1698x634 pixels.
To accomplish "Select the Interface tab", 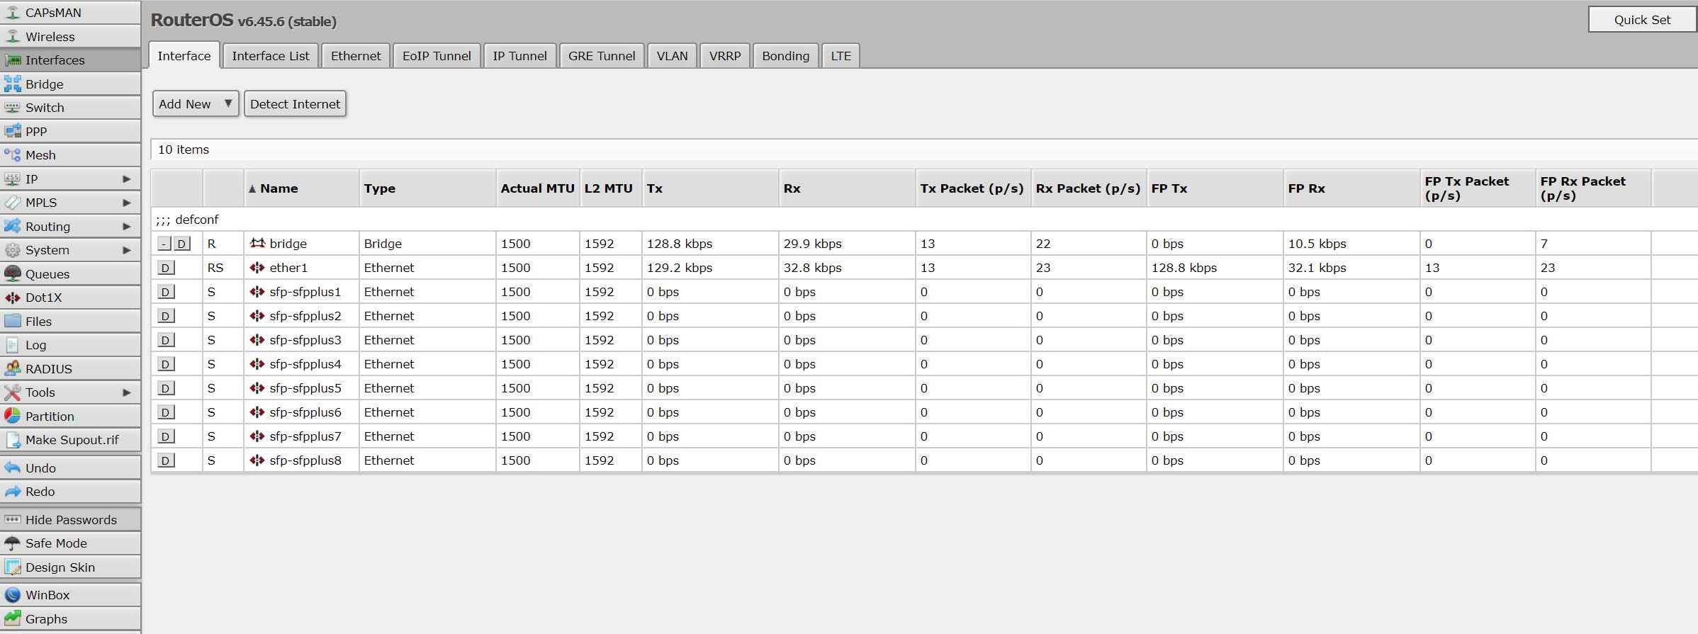I will point(184,56).
